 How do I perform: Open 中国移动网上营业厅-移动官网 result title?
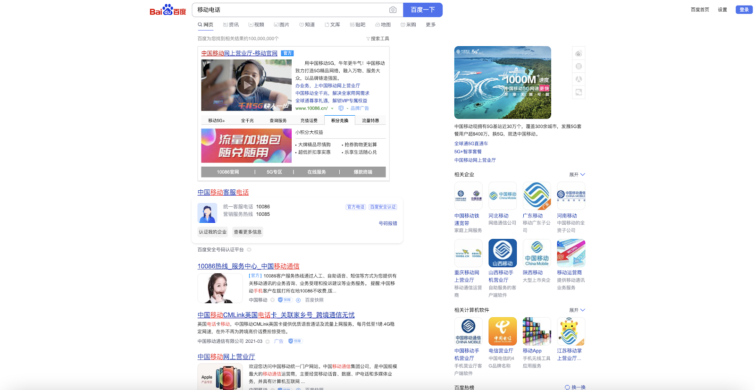click(239, 53)
